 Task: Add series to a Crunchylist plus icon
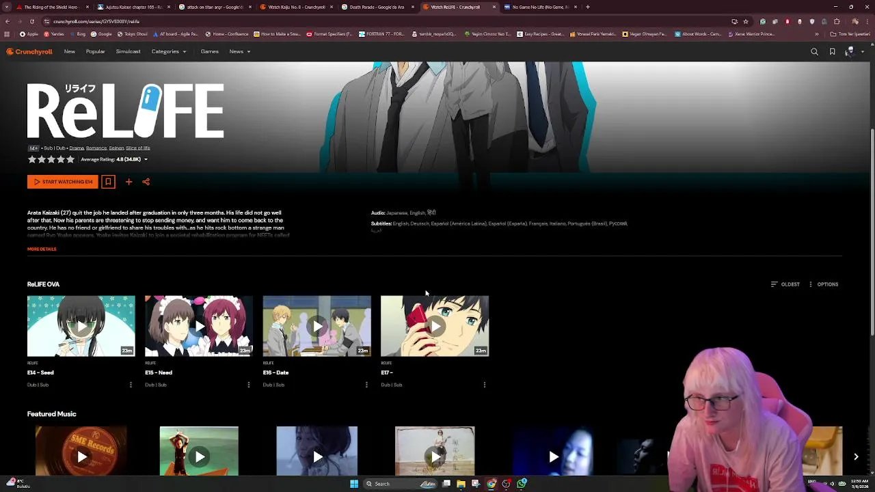click(x=129, y=182)
